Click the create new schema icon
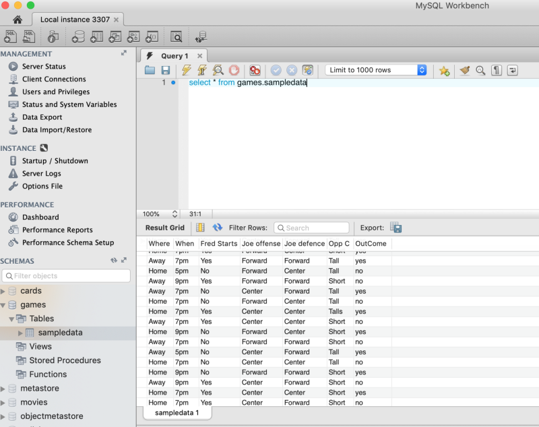The height and width of the screenshot is (427, 539). [x=78, y=36]
